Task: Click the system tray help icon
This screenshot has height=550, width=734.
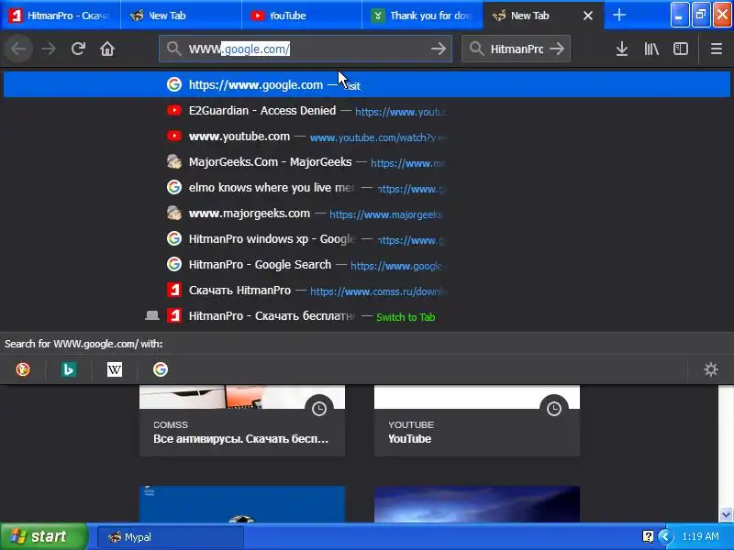Action: tap(648, 536)
